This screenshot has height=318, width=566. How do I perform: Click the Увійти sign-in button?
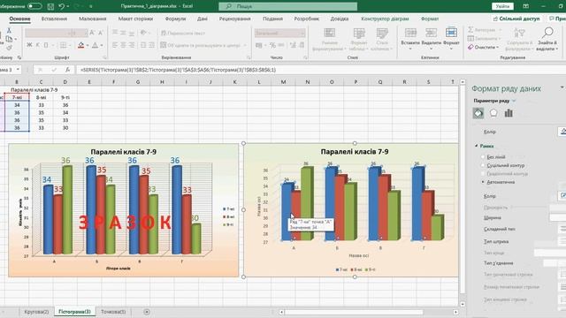[x=502, y=6]
